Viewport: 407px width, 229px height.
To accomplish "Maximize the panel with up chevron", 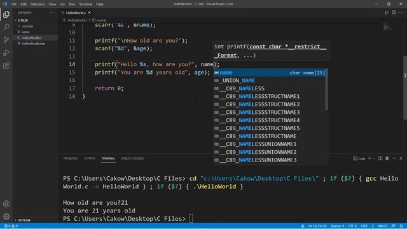I will coord(394,158).
